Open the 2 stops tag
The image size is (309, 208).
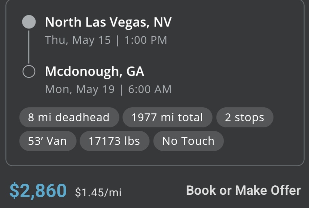pyautogui.click(x=244, y=117)
